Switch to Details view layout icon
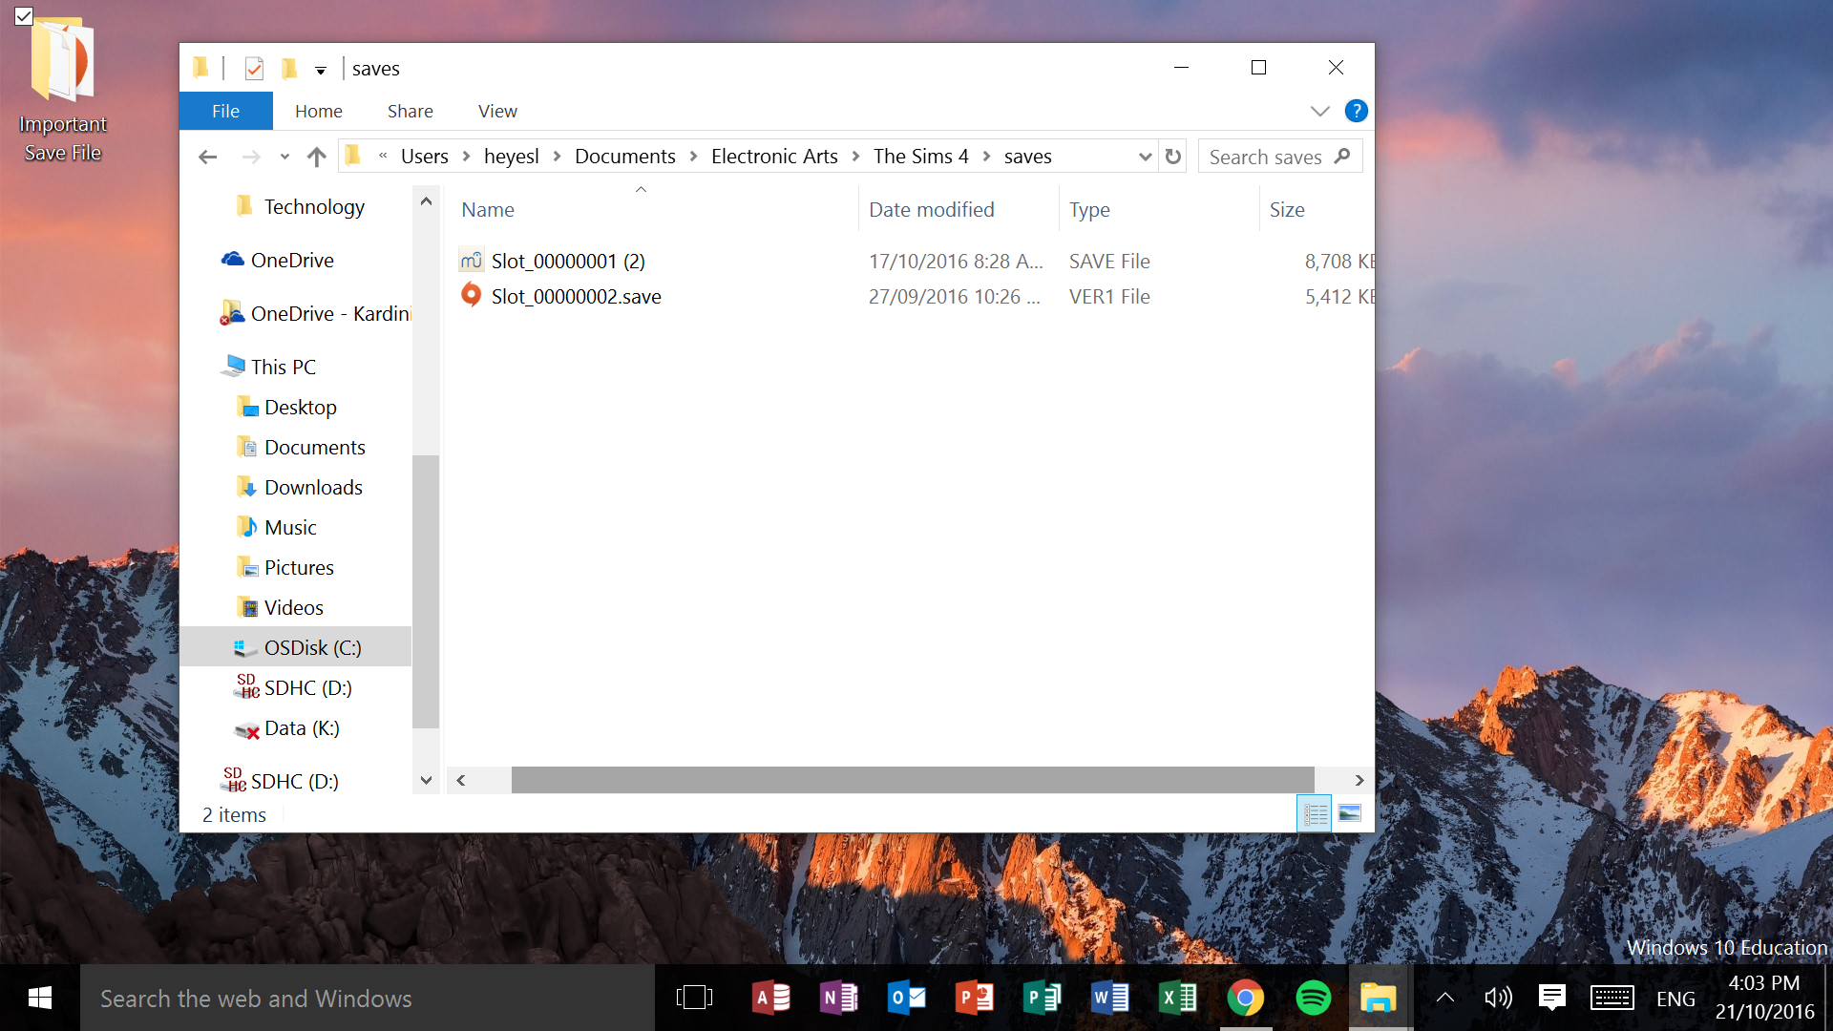 click(1315, 813)
